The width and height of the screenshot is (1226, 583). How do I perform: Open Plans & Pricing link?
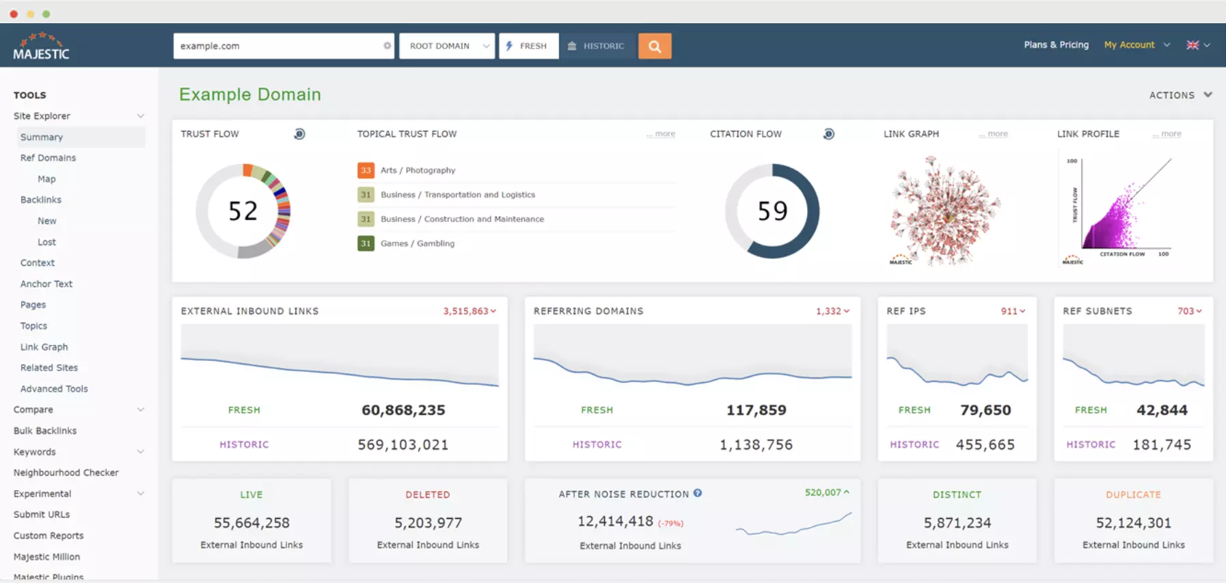coord(1056,45)
